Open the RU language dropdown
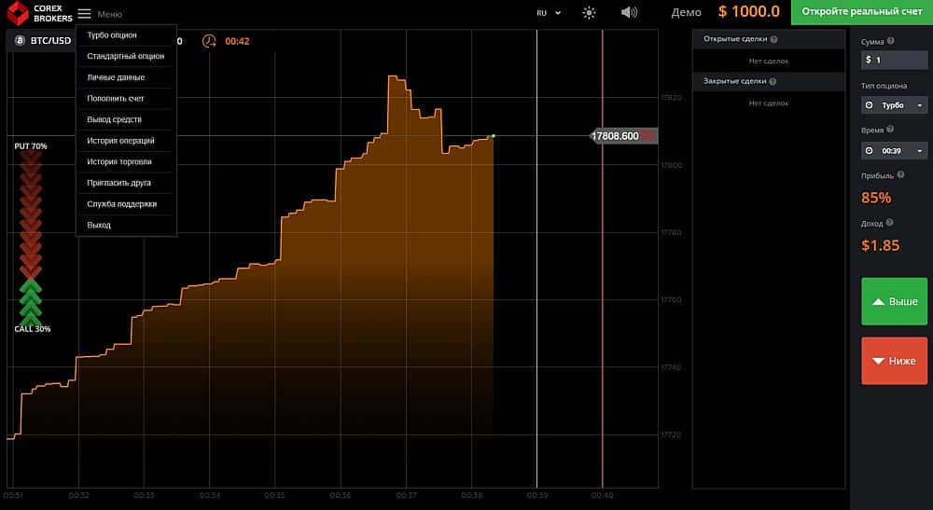The width and height of the screenshot is (933, 510). [x=549, y=12]
